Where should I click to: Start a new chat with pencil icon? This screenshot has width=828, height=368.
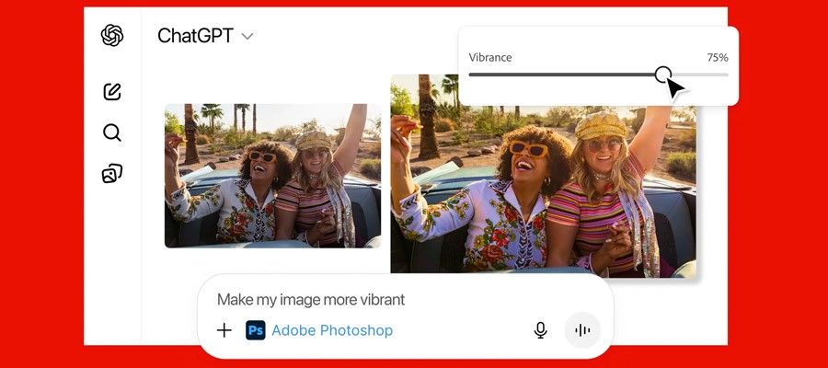112,91
